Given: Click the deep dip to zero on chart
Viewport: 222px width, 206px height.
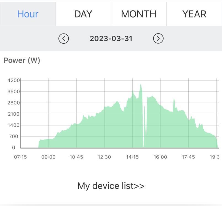Looking at the screenshot, I should click(143, 146).
